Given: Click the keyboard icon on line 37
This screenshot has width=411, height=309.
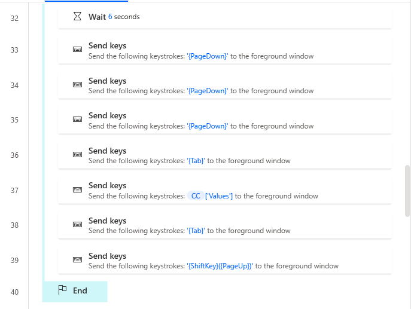Looking at the screenshot, I should click(x=77, y=190).
